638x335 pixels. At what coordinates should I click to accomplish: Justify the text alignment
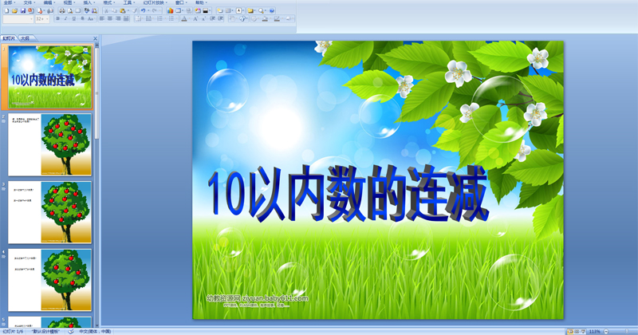tap(126, 18)
